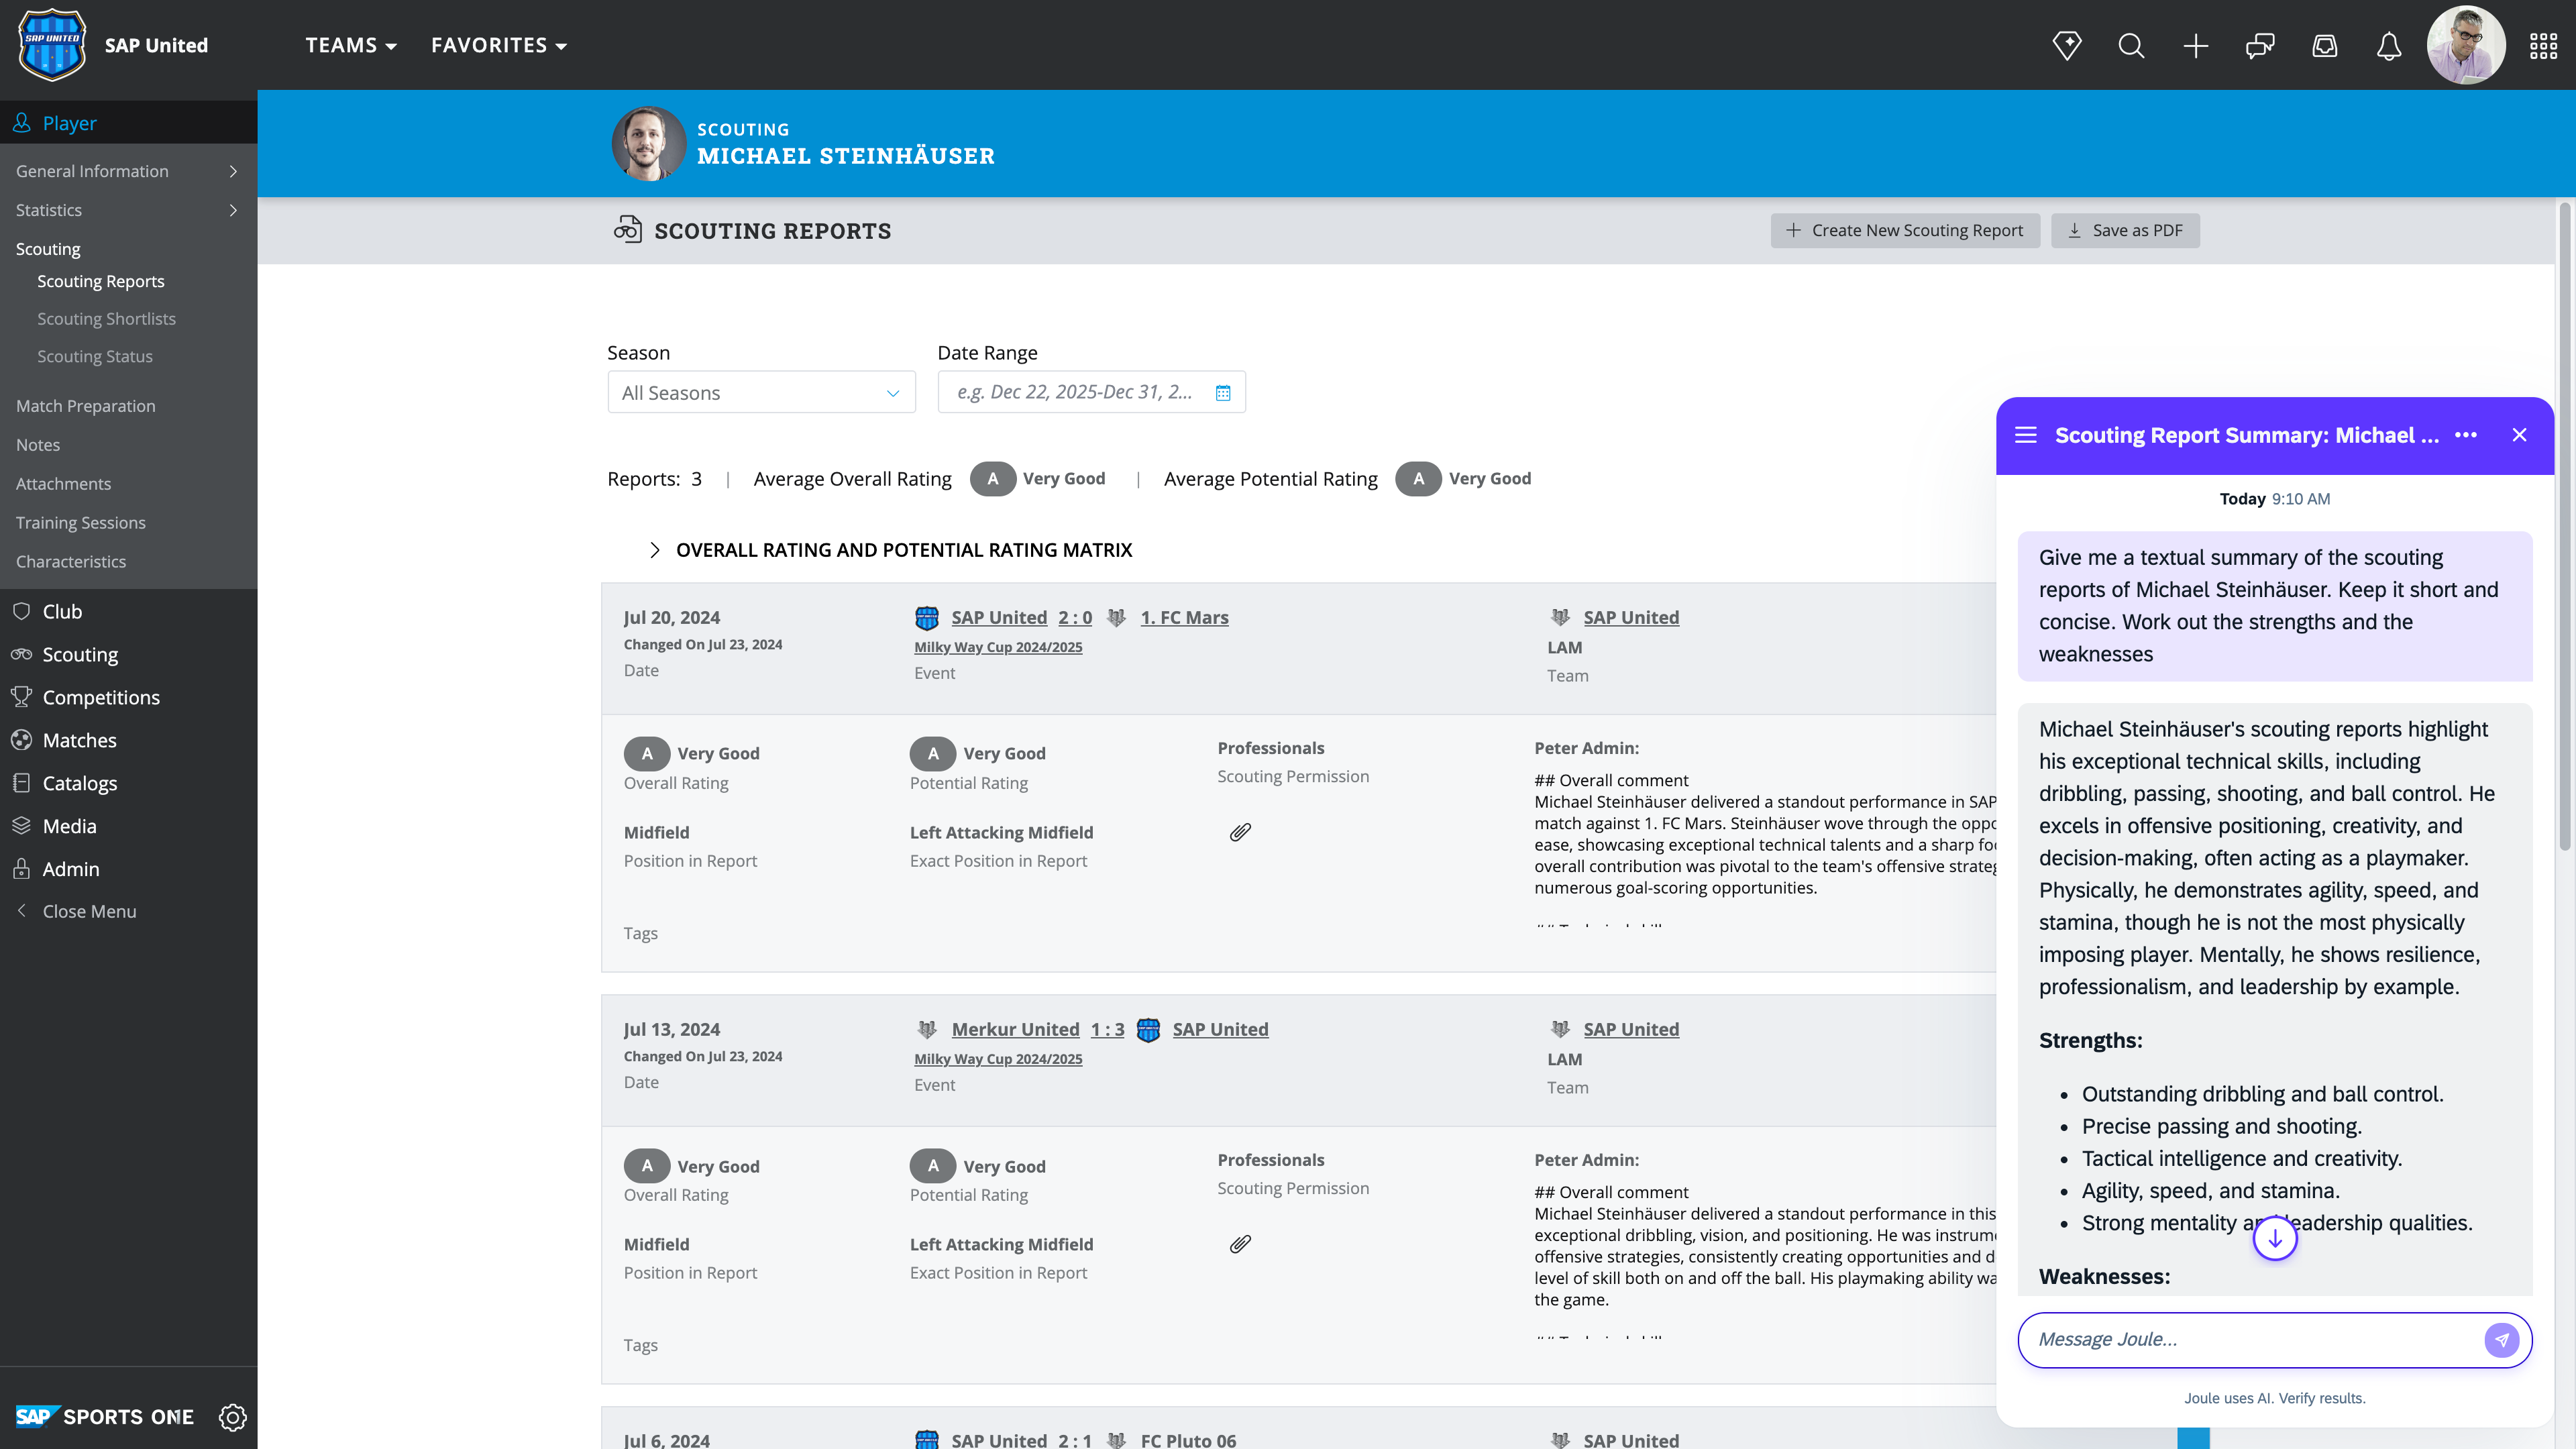Click the diamond Joule icon
This screenshot has width=2576, height=1449.
pyautogui.click(x=2067, y=46)
